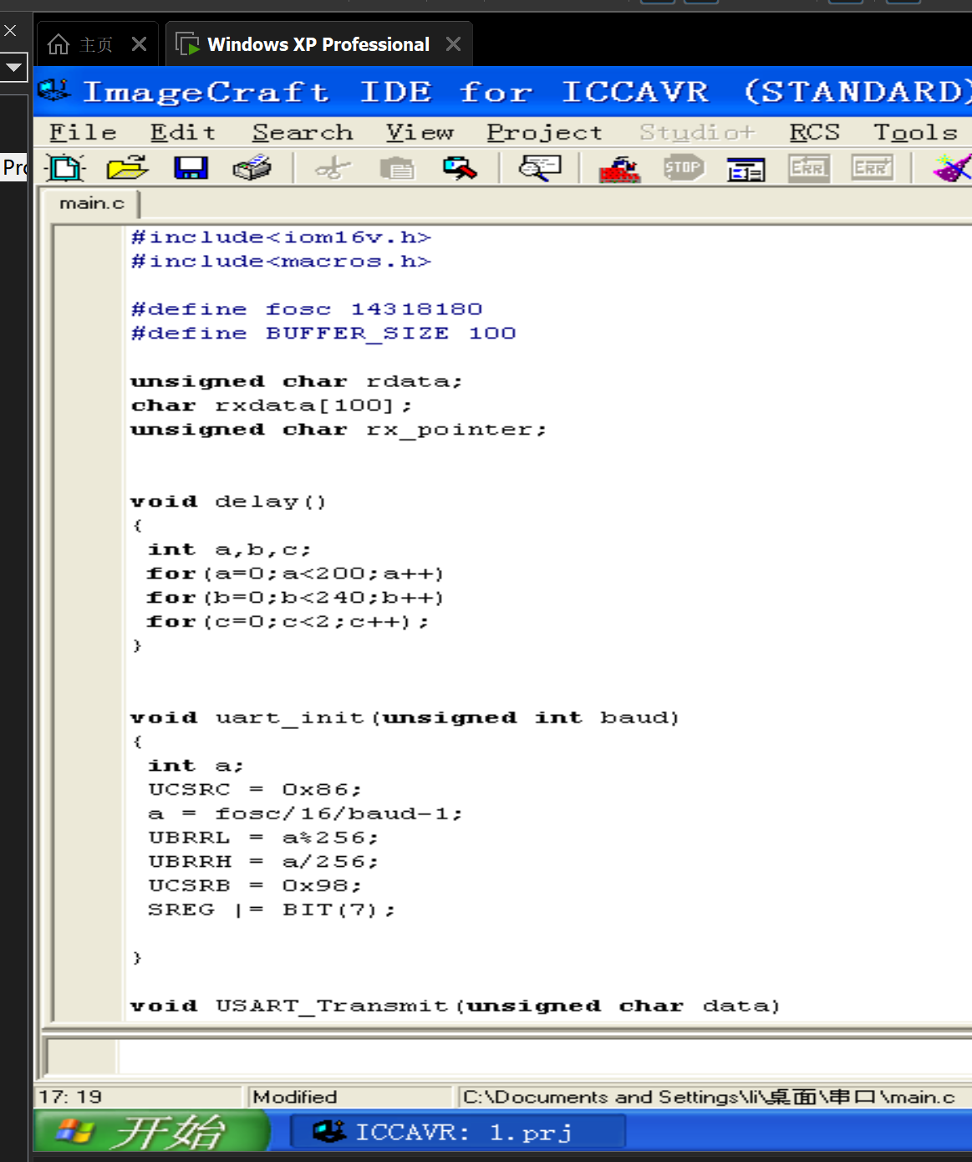
Task: Click the find-in-files magnifier icon
Action: 540,168
